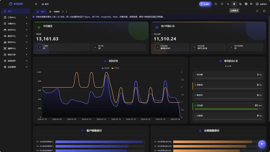Expand the 系统管理 sidebar menu
This screenshot has height=152, width=270.
tap(15, 67)
